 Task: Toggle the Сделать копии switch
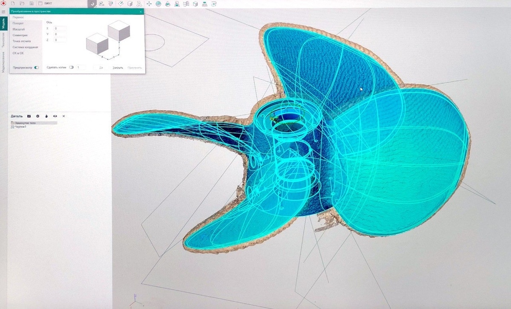click(x=71, y=67)
